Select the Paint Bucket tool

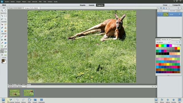[2, 40]
